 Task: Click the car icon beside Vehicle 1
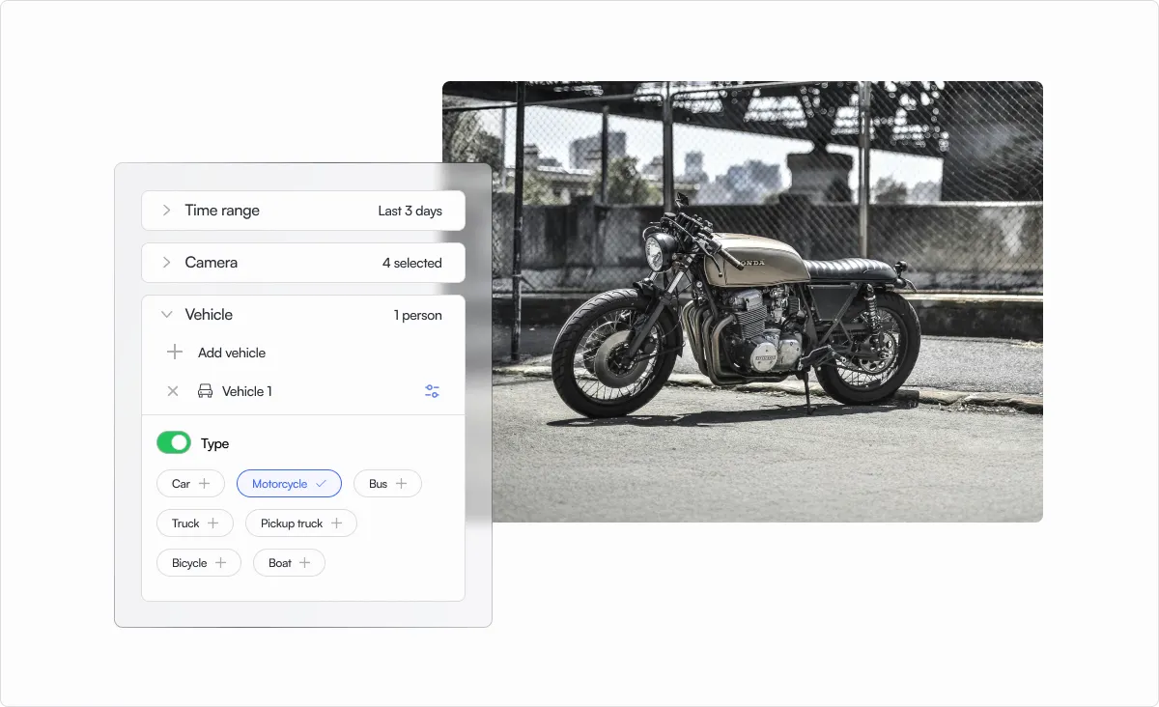[205, 391]
